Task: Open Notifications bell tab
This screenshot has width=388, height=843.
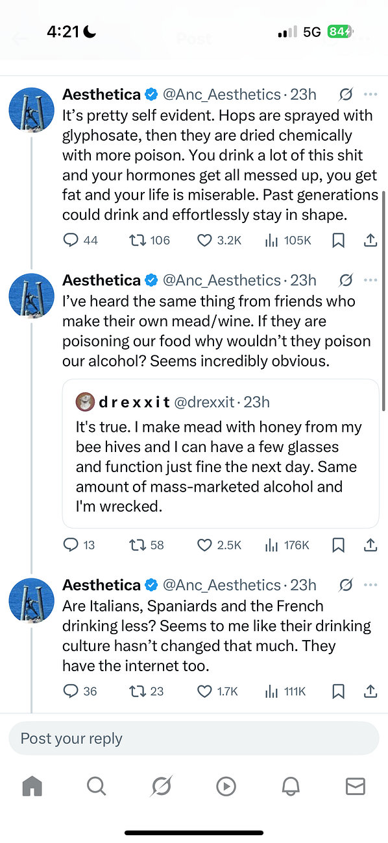Action: [291, 787]
